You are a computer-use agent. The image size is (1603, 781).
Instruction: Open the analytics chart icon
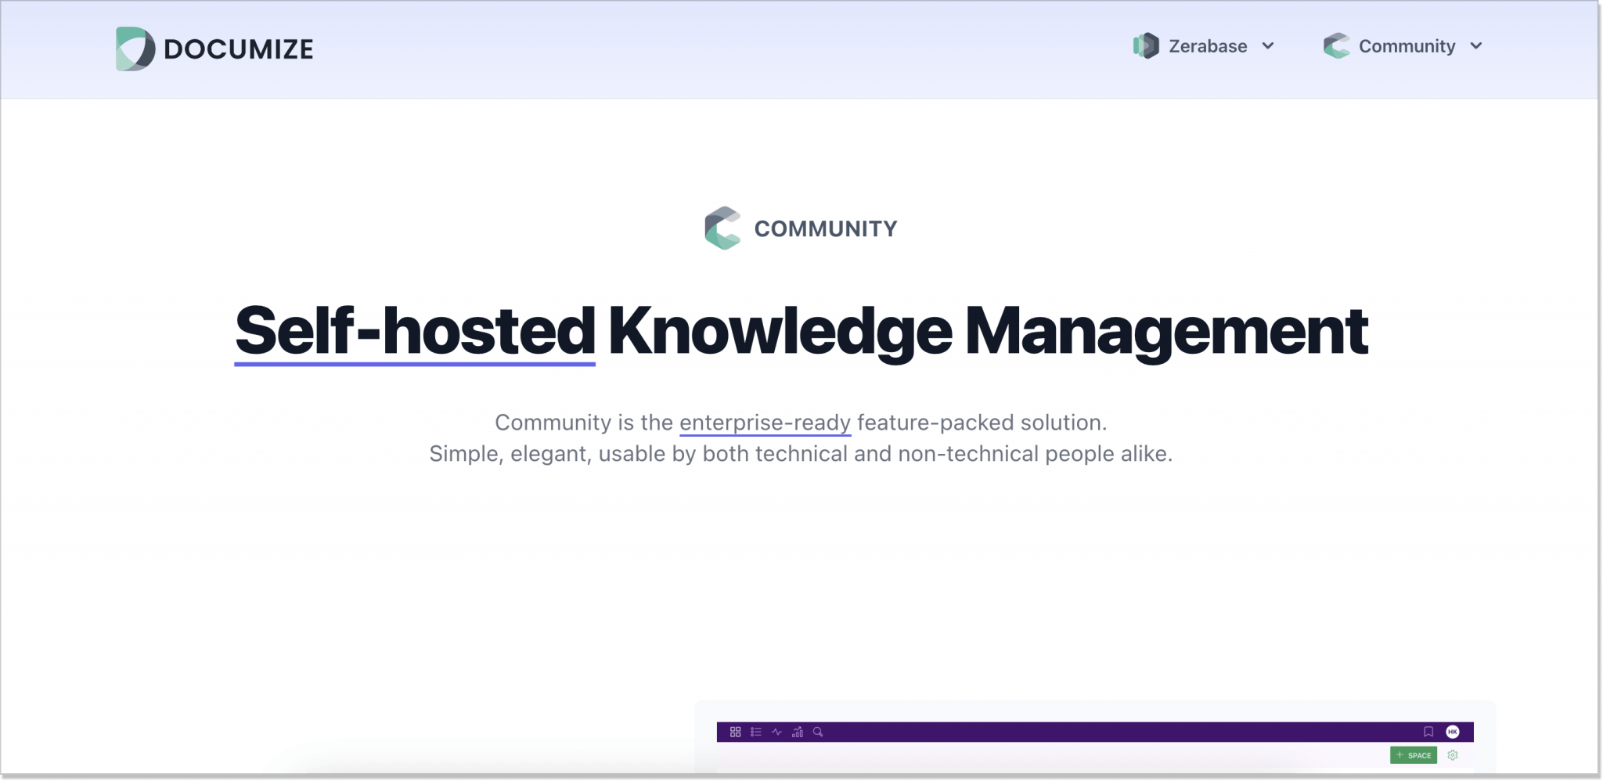[x=798, y=732]
